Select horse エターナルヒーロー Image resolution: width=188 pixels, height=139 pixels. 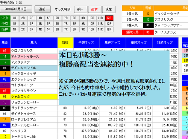pyautogui.click(x=34, y=125)
